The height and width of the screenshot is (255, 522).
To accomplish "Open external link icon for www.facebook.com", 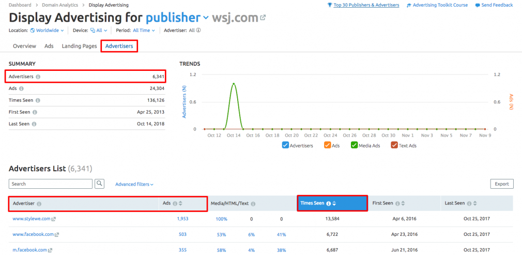I will tap(57, 235).
